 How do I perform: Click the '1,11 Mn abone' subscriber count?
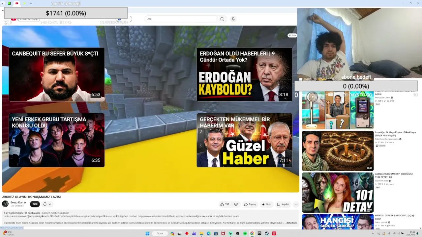pyautogui.click(x=17, y=206)
